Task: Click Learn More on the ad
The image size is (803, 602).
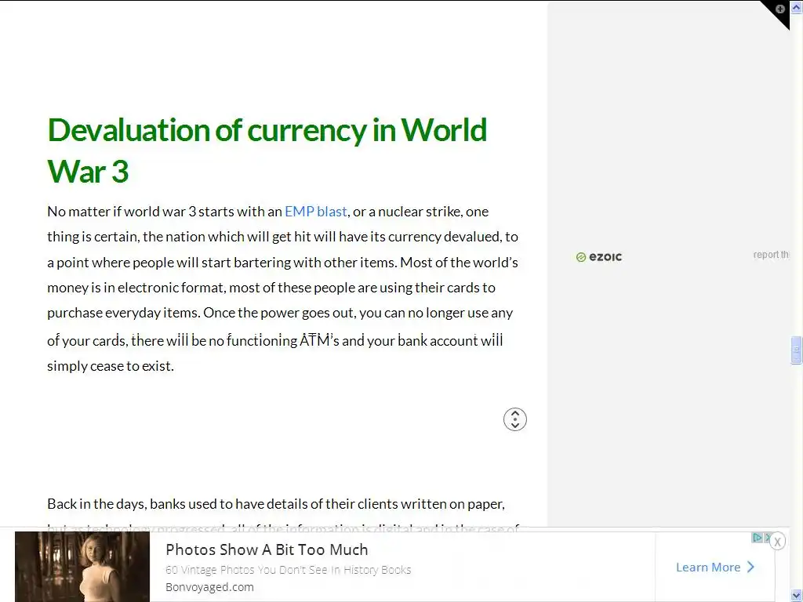Action: coord(715,568)
